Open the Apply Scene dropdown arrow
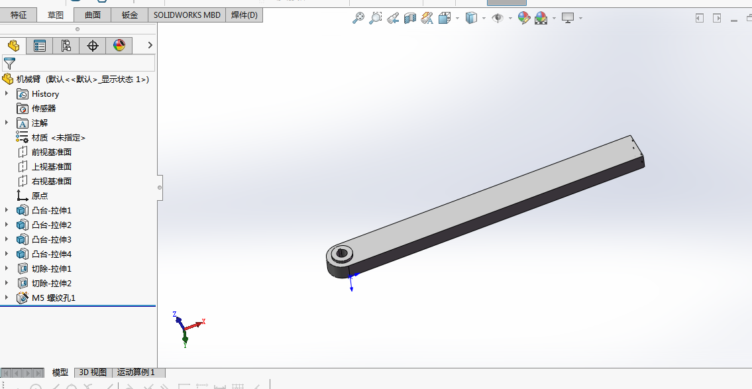The width and height of the screenshot is (752, 389). tap(554, 19)
